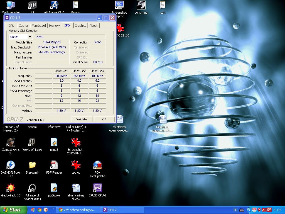
Task: Switch to the Mainboard tab
Action: pos(39,26)
